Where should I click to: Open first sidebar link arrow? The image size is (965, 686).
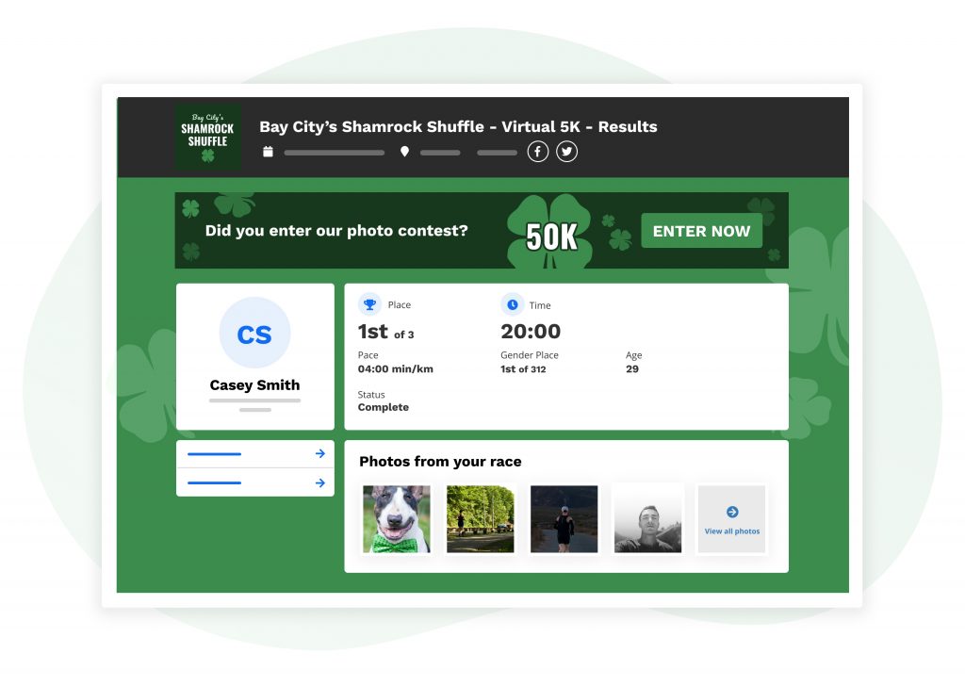320,453
